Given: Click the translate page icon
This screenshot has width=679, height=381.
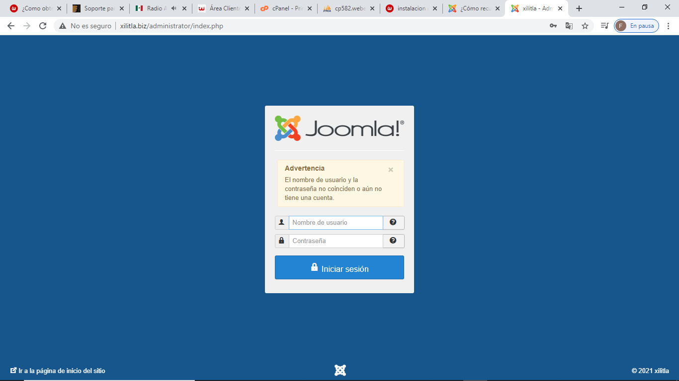Looking at the screenshot, I should (569, 26).
